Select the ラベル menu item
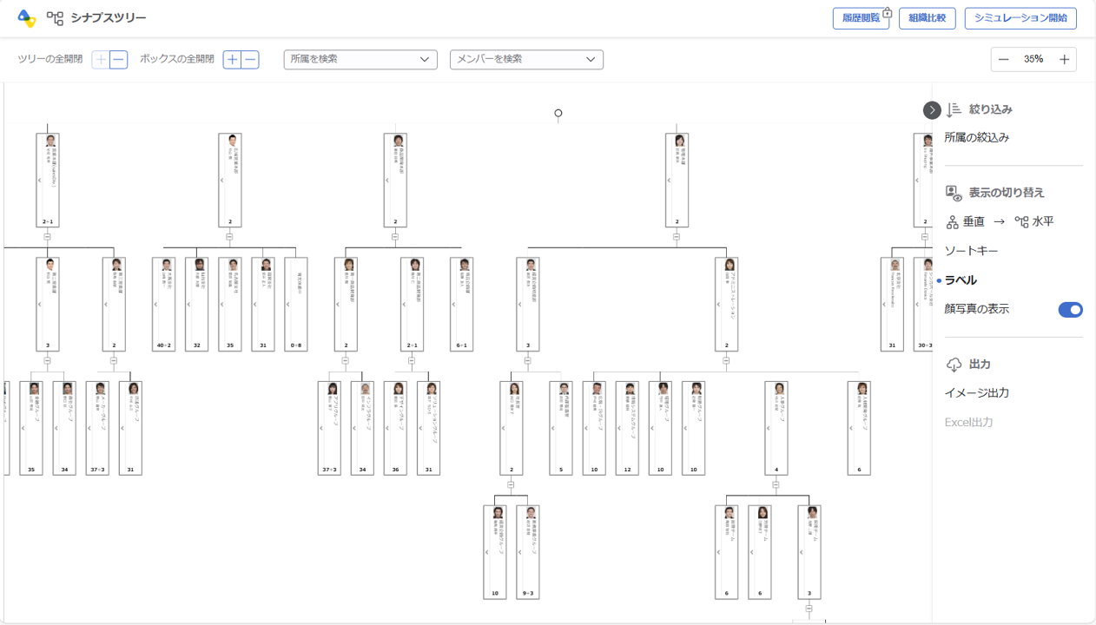 pyautogui.click(x=961, y=280)
